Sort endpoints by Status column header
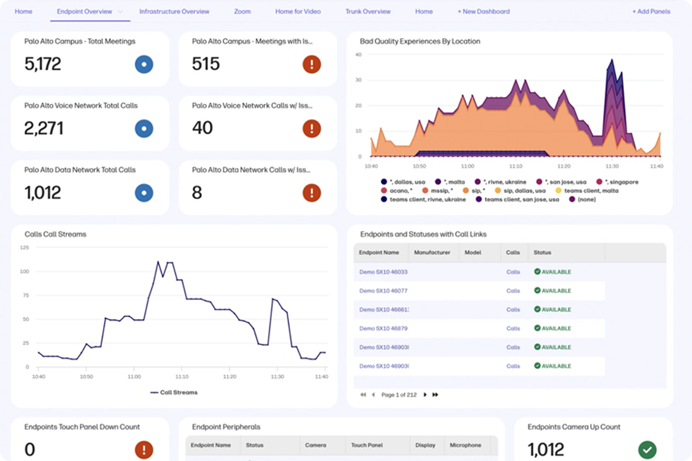The height and width of the screenshot is (461, 692). point(542,253)
